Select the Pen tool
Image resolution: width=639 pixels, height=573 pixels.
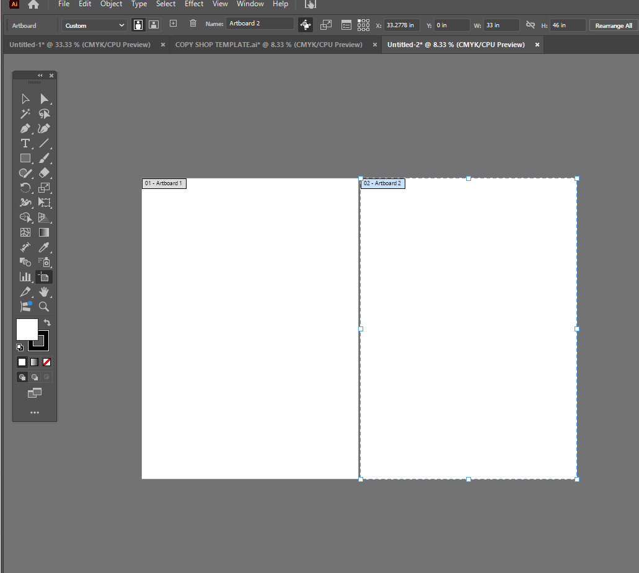[25, 128]
